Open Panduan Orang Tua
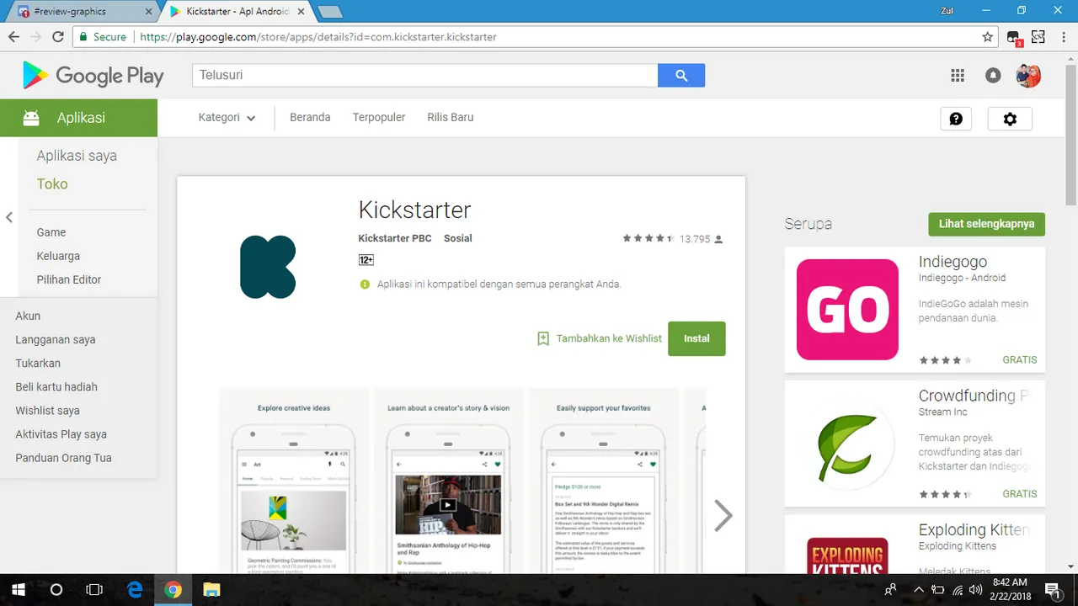The width and height of the screenshot is (1078, 606). (x=63, y=458)
